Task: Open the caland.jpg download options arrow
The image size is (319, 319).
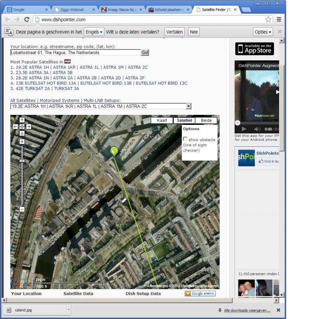Action: (x=69, y=310)
